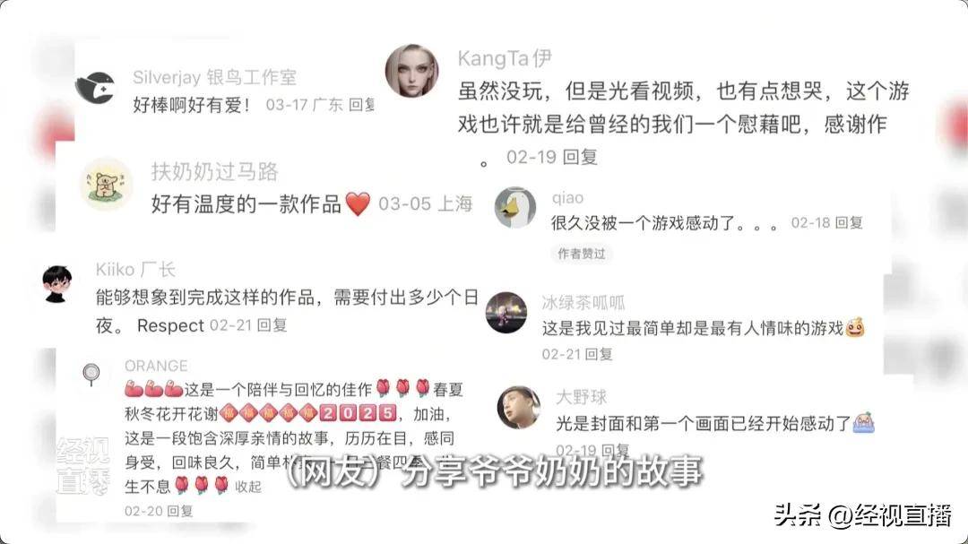The image size is (968, 544).
Task: Reply to qiao's comment dated 02-18
Action: [x=848, y=222]
